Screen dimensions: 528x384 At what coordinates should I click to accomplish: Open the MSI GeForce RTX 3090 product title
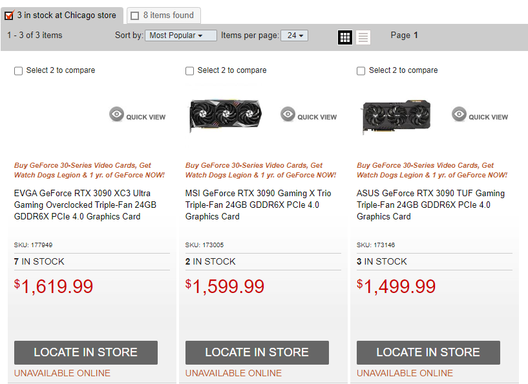click(x=258, y=205)
